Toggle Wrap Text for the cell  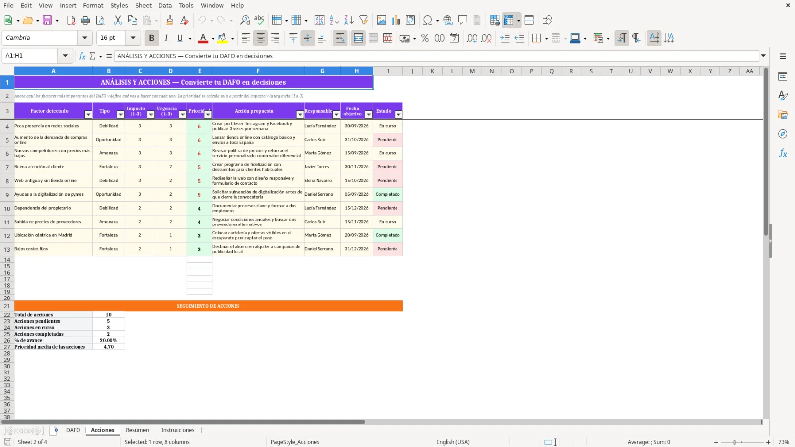(x=340, y=38)
